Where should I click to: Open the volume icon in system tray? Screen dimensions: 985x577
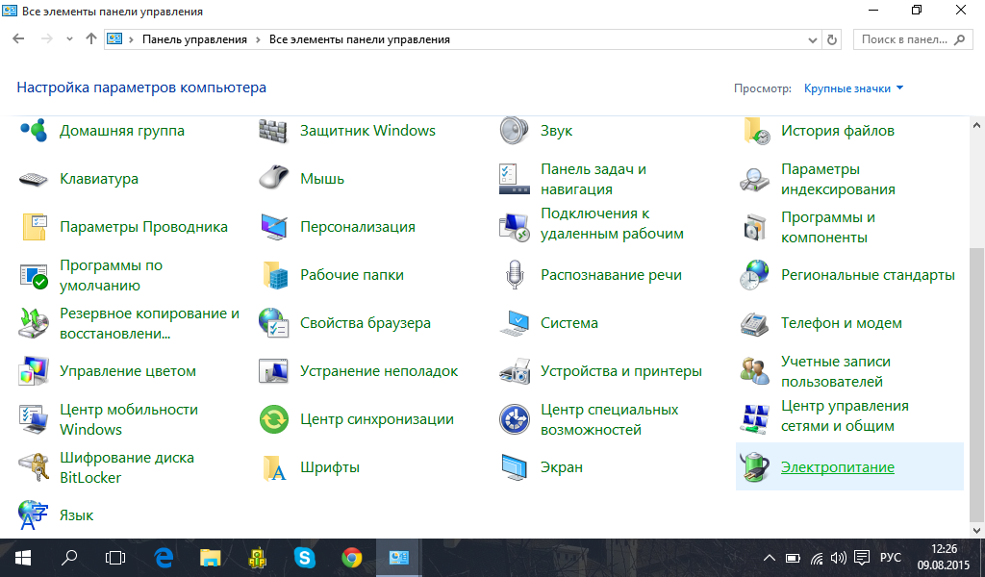pos(838,558)
